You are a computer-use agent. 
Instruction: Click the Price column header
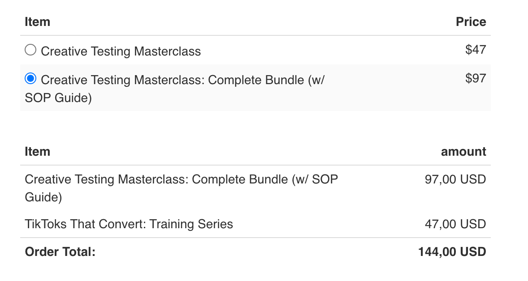pyautogui.click(x=471, y=22)
